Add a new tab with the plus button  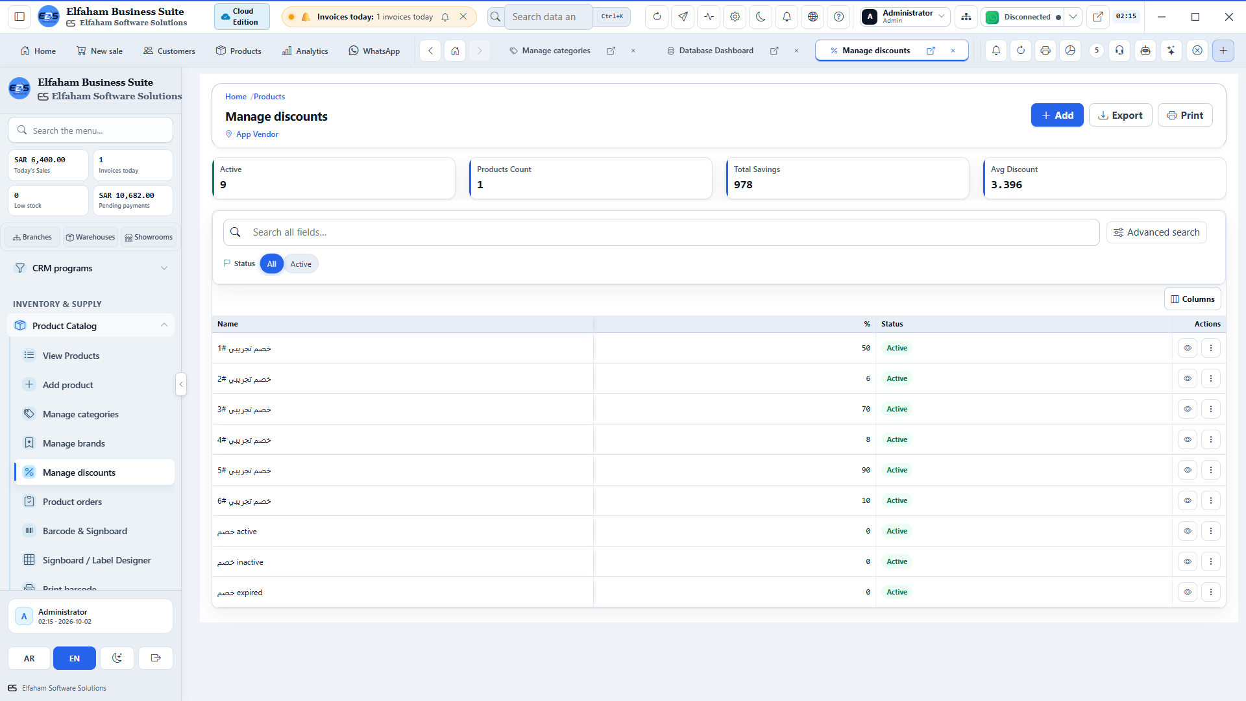click(1223, 51)
